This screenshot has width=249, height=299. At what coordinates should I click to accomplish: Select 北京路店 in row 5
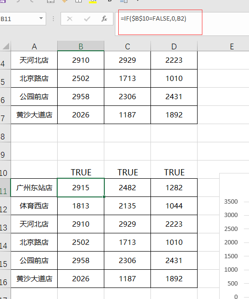pyautogui.click(x=34, y=79)
